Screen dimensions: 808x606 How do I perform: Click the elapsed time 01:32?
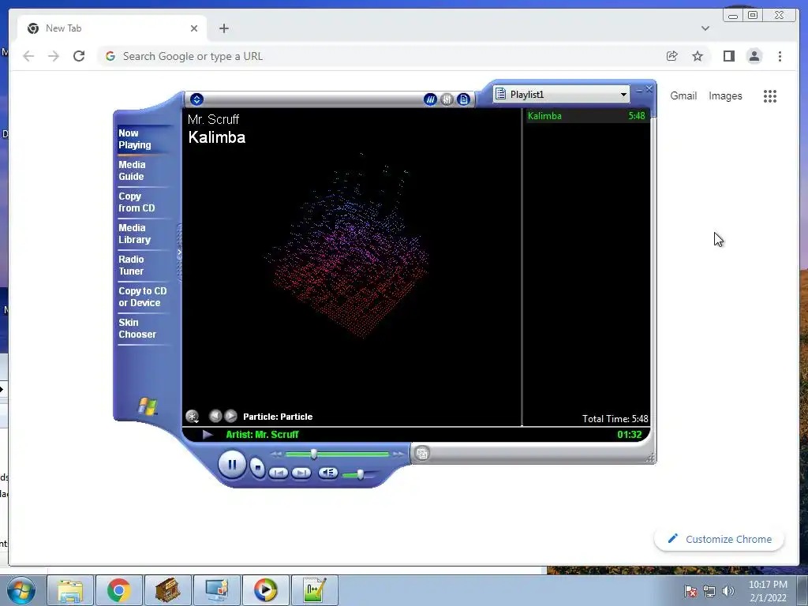(629, 435)
